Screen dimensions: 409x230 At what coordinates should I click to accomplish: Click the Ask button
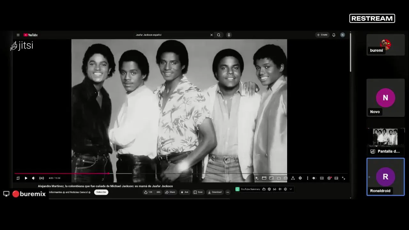pos(184,192)
